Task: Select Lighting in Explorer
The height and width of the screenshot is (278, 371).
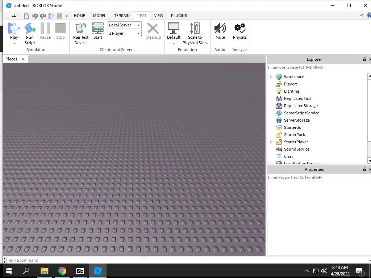Action: (292, 91)
